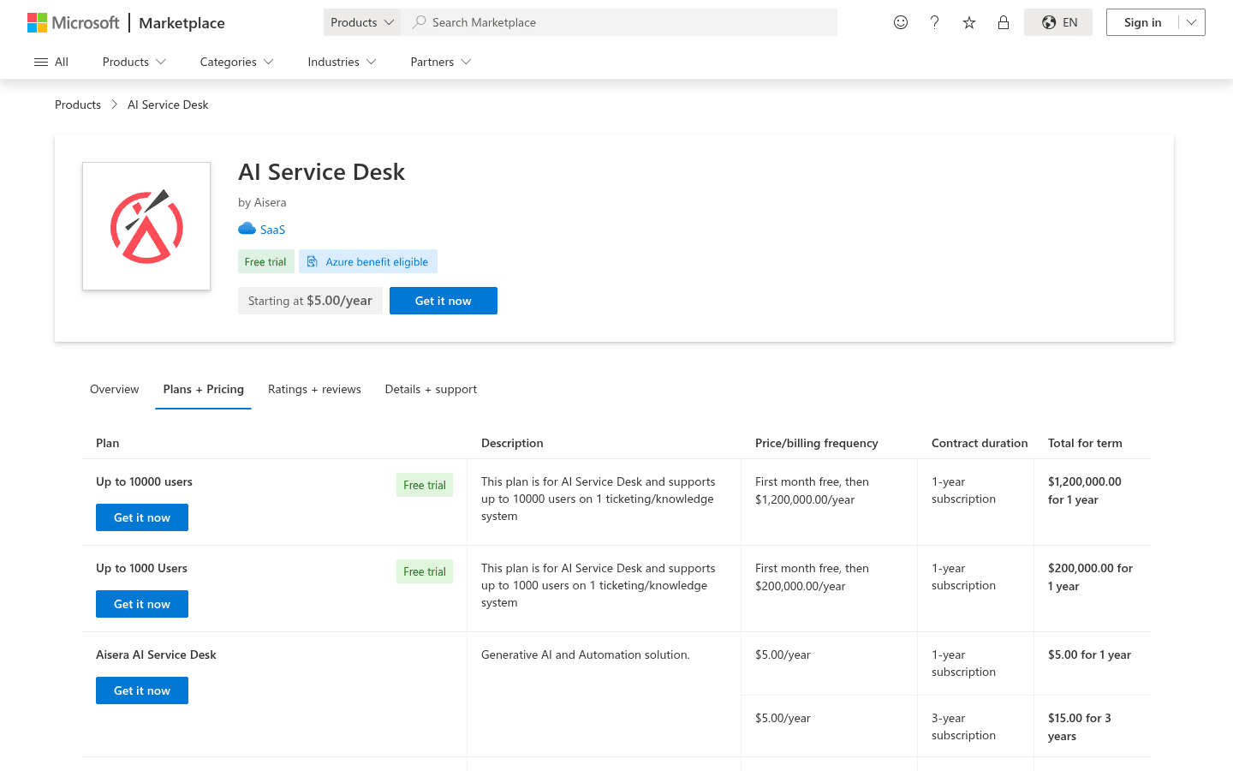Screen dimensions: 1233x771
Task: Click '$15.00 for 3 years' total
Action: 1080,727
